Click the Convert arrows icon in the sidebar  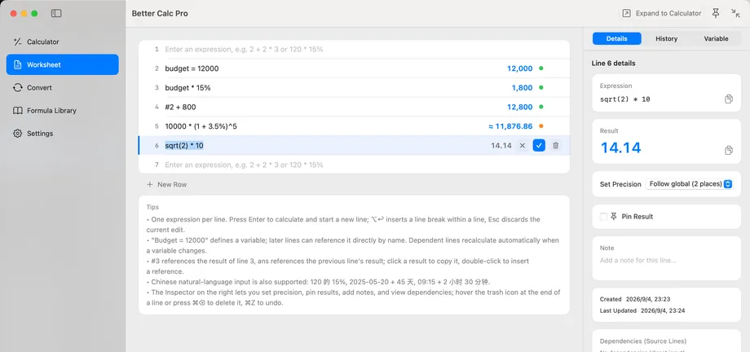click(18, 87)
